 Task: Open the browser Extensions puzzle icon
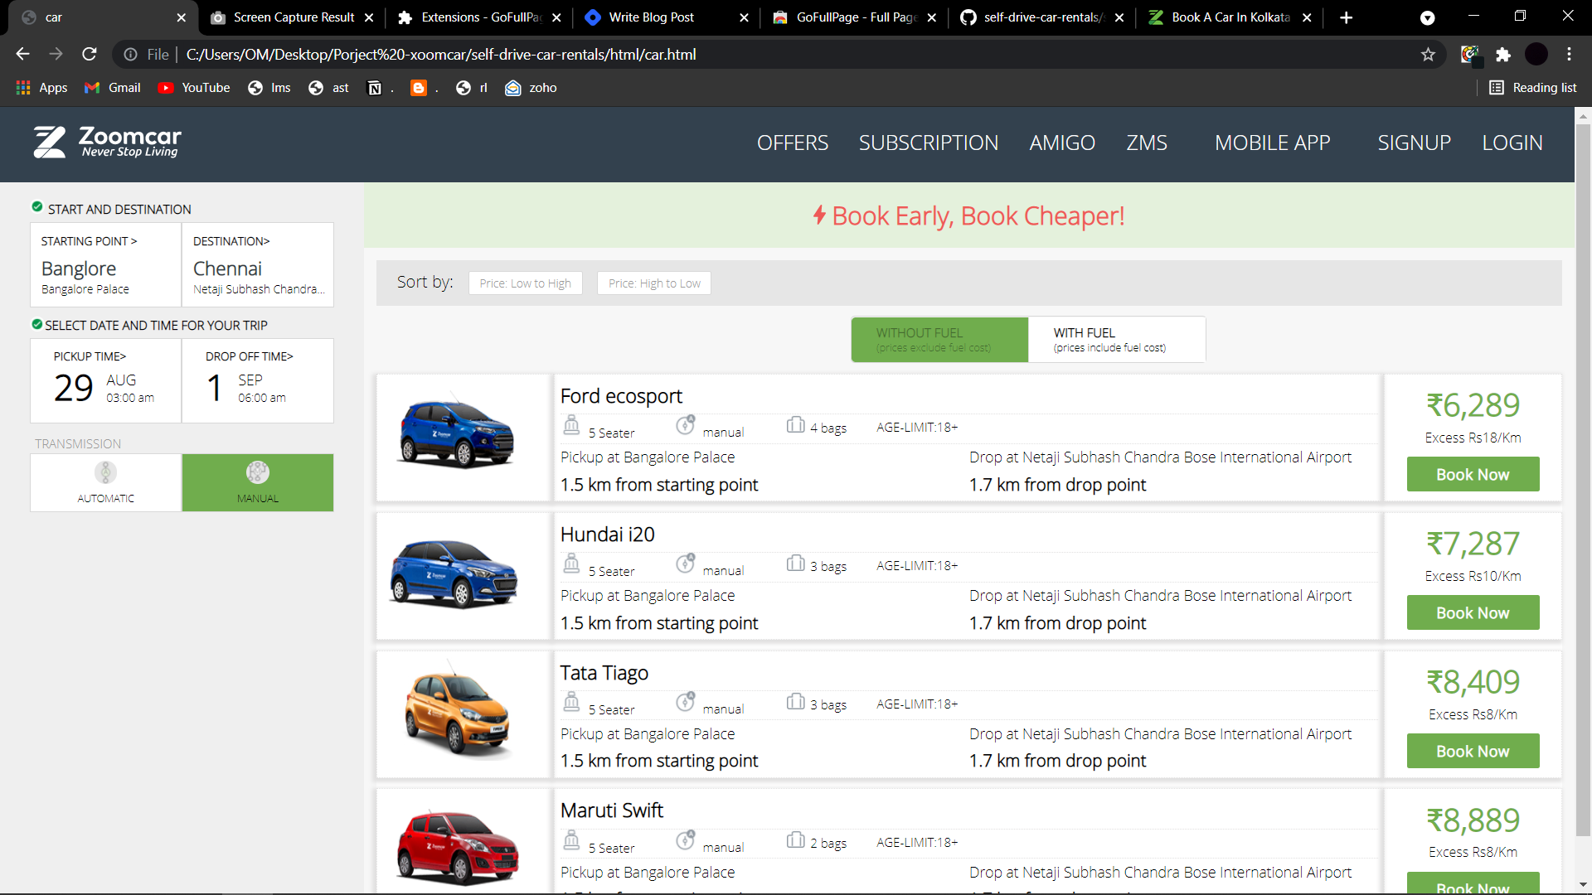[1503, 55]
